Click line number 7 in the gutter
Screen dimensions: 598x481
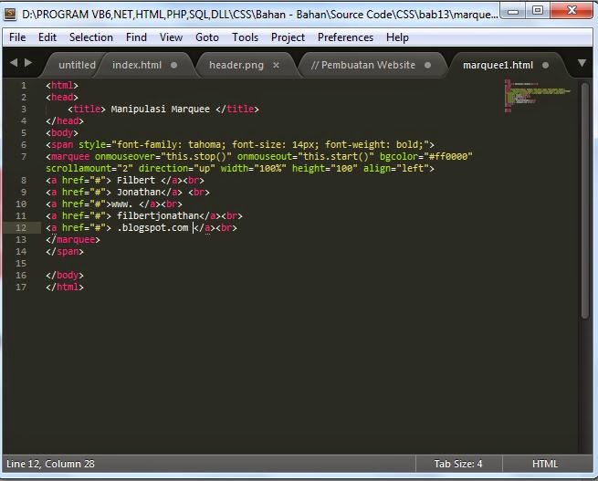pyautogui.click(x=24, y=157)
